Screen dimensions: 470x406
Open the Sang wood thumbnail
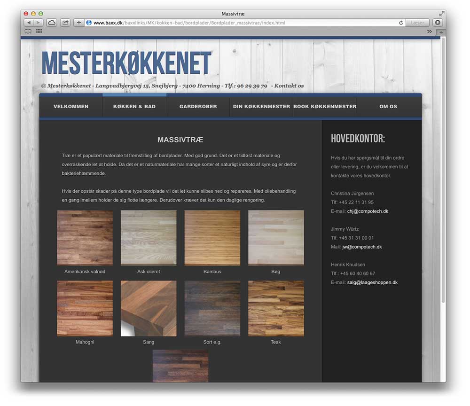click(149, 308)
